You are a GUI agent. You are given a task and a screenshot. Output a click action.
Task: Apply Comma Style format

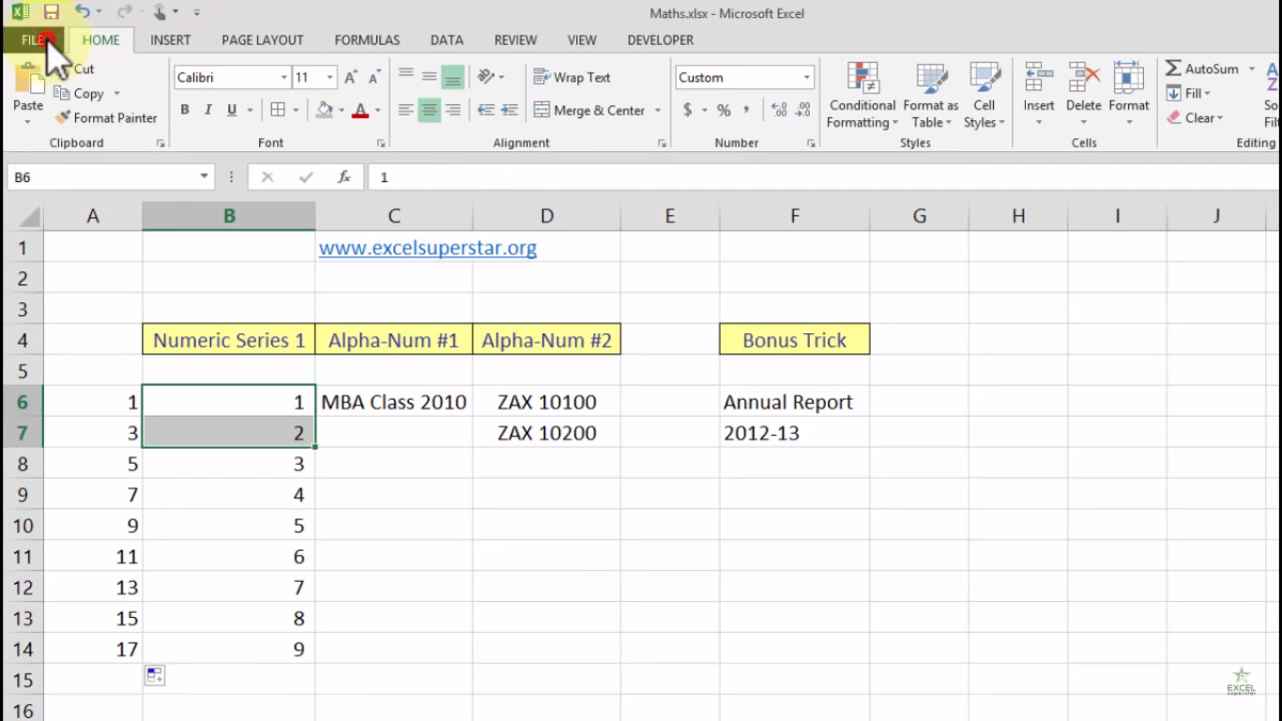747,110
